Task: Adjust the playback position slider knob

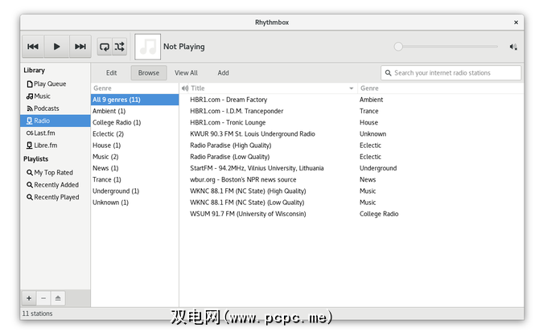Action: click(398, 47)
